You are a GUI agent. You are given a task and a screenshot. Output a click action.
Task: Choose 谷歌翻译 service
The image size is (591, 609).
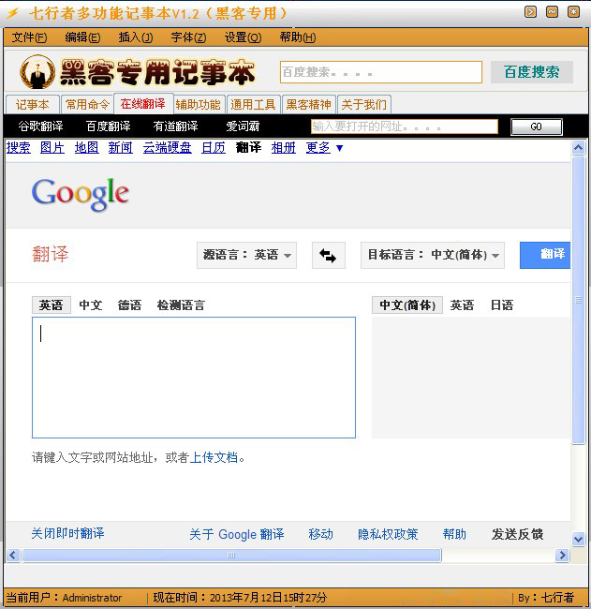40,126
